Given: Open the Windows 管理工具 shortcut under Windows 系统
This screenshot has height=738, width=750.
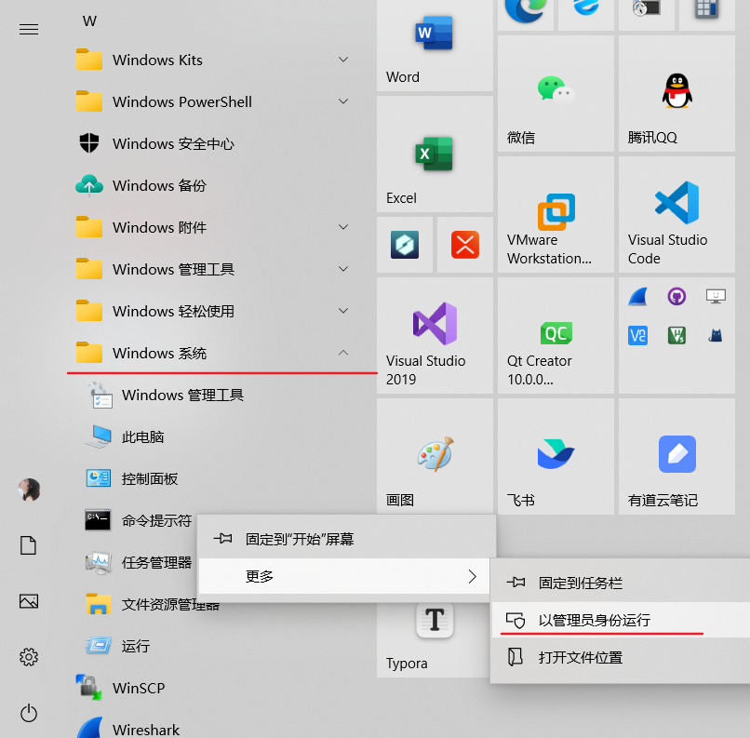Looking at the screenshot, I should (213, 396).
